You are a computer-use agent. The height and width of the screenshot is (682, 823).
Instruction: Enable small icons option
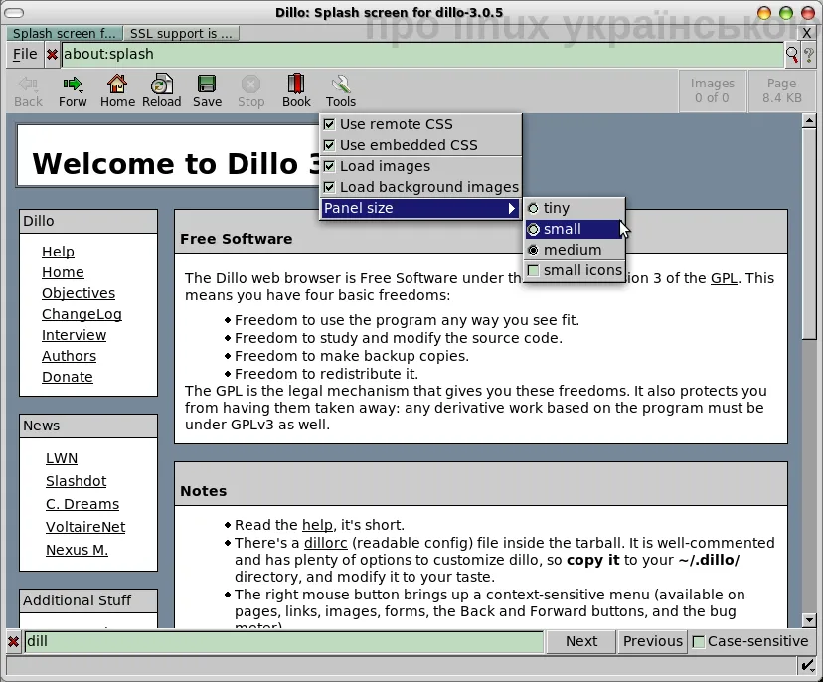pyautogui.click(x=575, y=270)
